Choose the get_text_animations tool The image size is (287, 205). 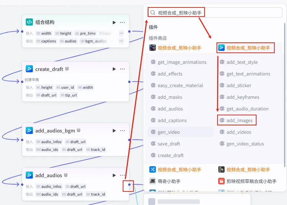[x=245, y=74]
